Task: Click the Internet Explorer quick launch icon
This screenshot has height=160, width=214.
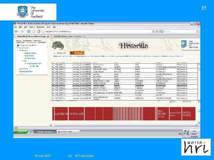Action: [x=30, y=132]
